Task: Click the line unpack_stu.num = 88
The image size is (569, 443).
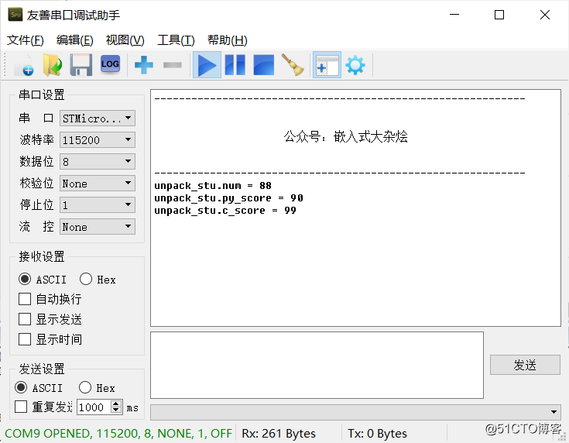Action: pos(213,186)
